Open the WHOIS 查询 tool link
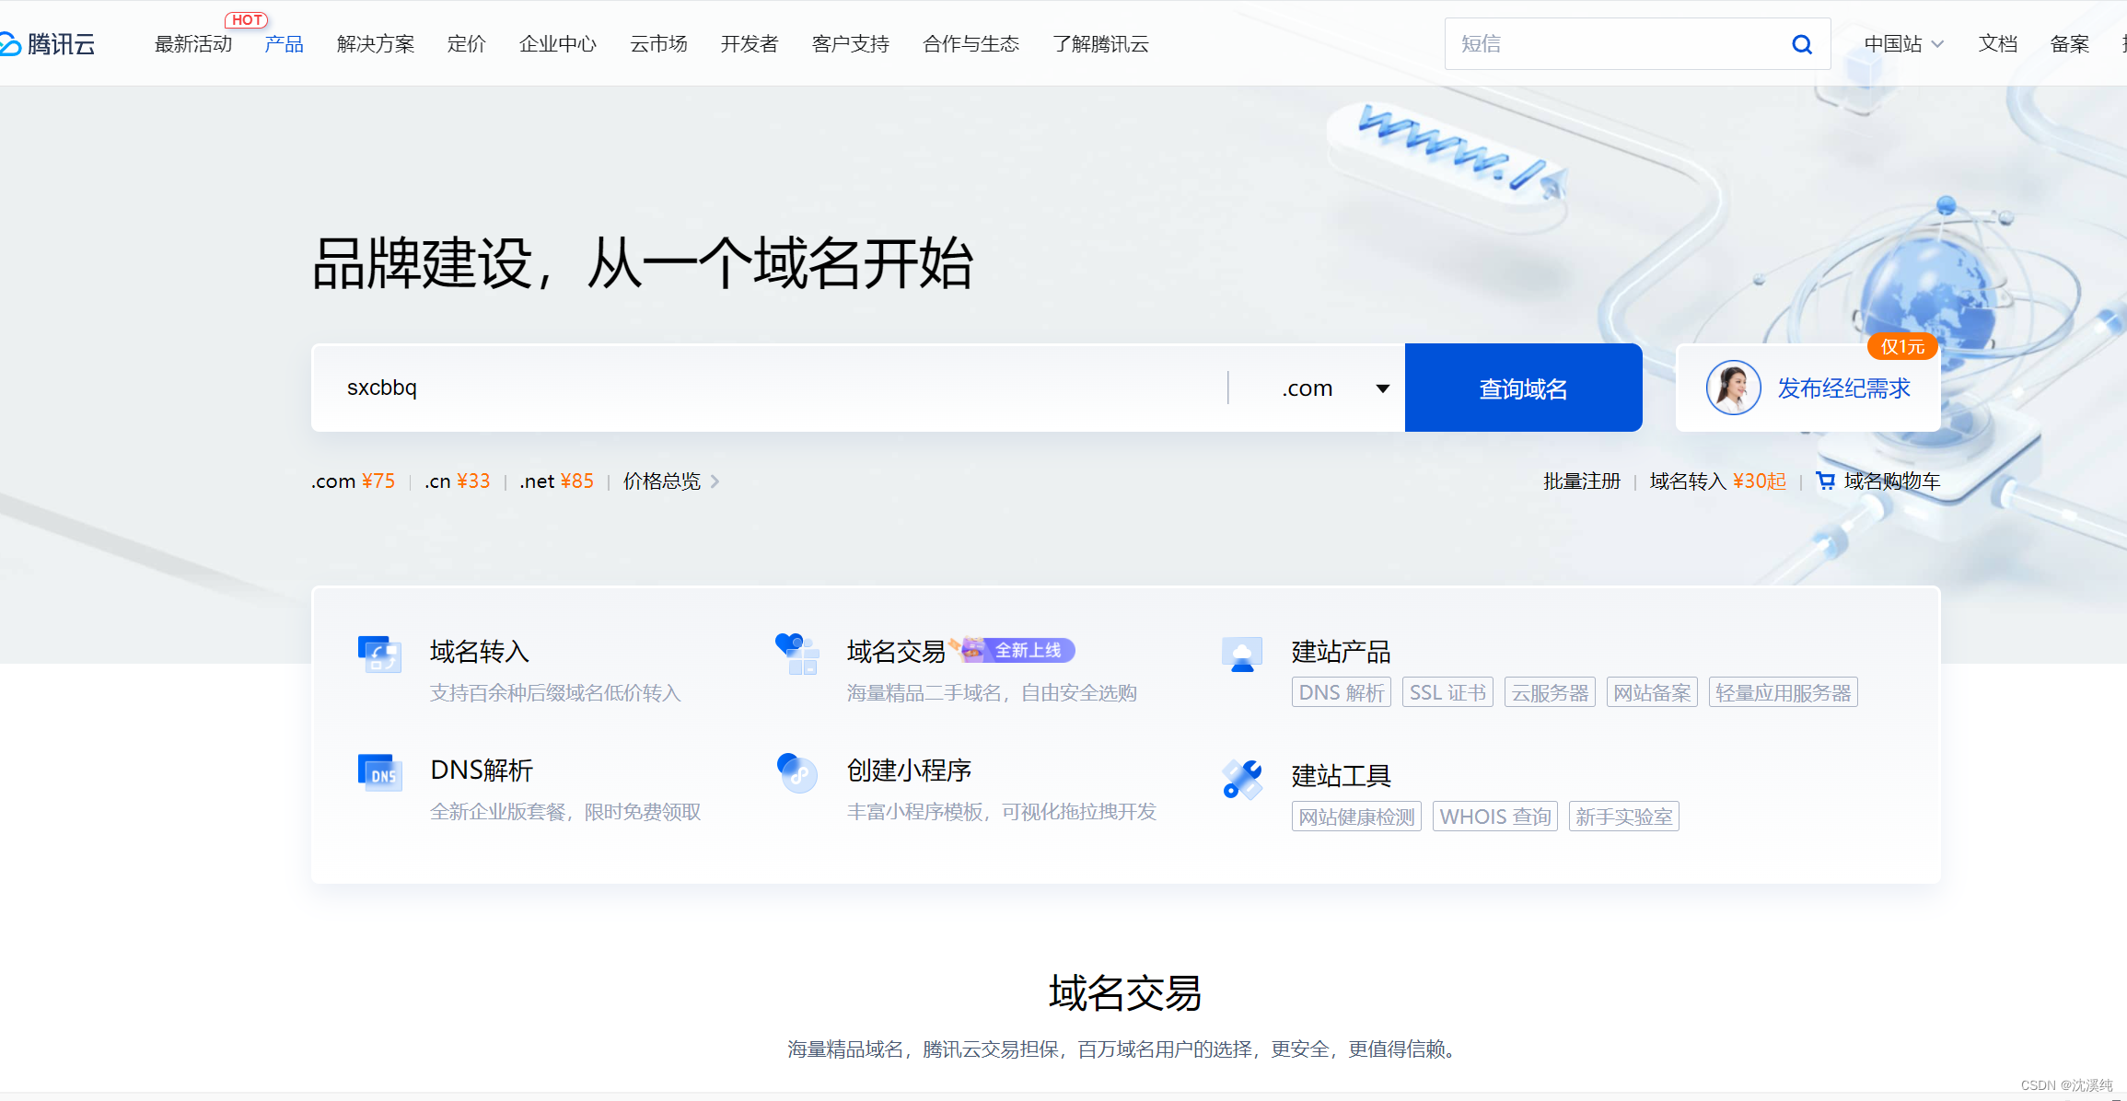Screen dimensions: 2127x1101 1494,817
